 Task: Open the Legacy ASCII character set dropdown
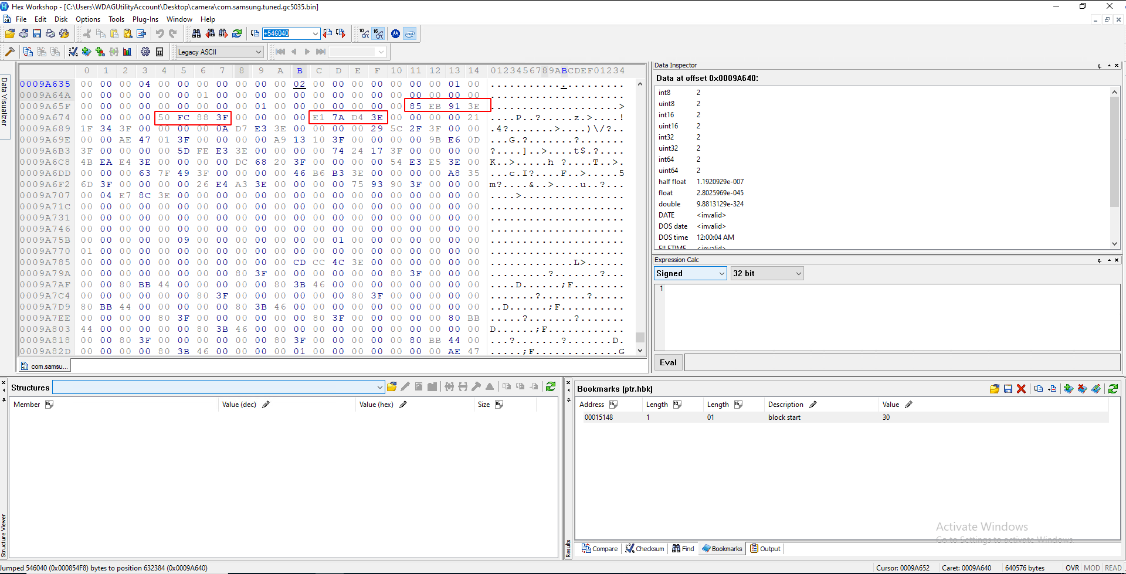tap(220, 52)
